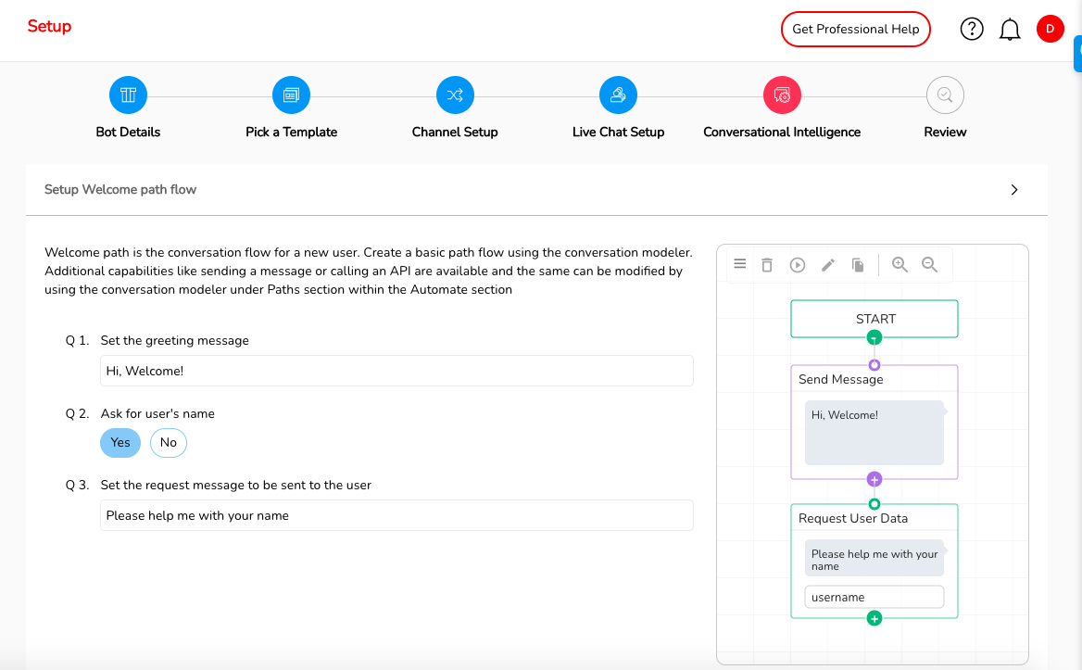Click green input connector of Request User Data
The height and width of the screenshot is (670, 1082).
(874, 504)
